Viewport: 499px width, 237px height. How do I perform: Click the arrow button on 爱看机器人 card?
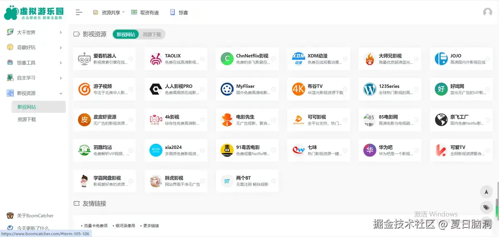131,59
